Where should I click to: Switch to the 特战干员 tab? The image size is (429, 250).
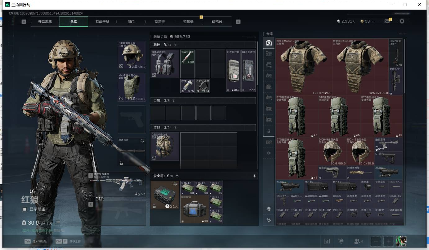pyautogui.click(x=102, y=22)
